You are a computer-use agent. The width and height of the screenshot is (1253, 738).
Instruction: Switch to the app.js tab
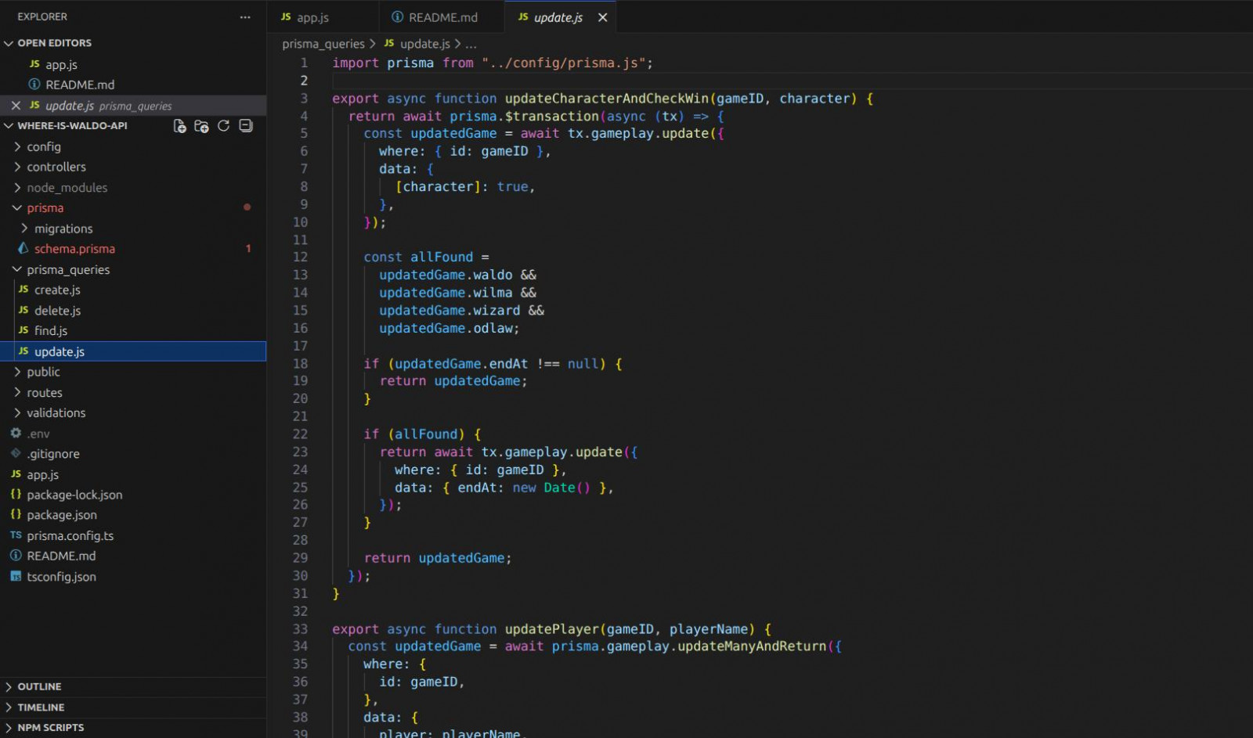(x=312, y=17)
